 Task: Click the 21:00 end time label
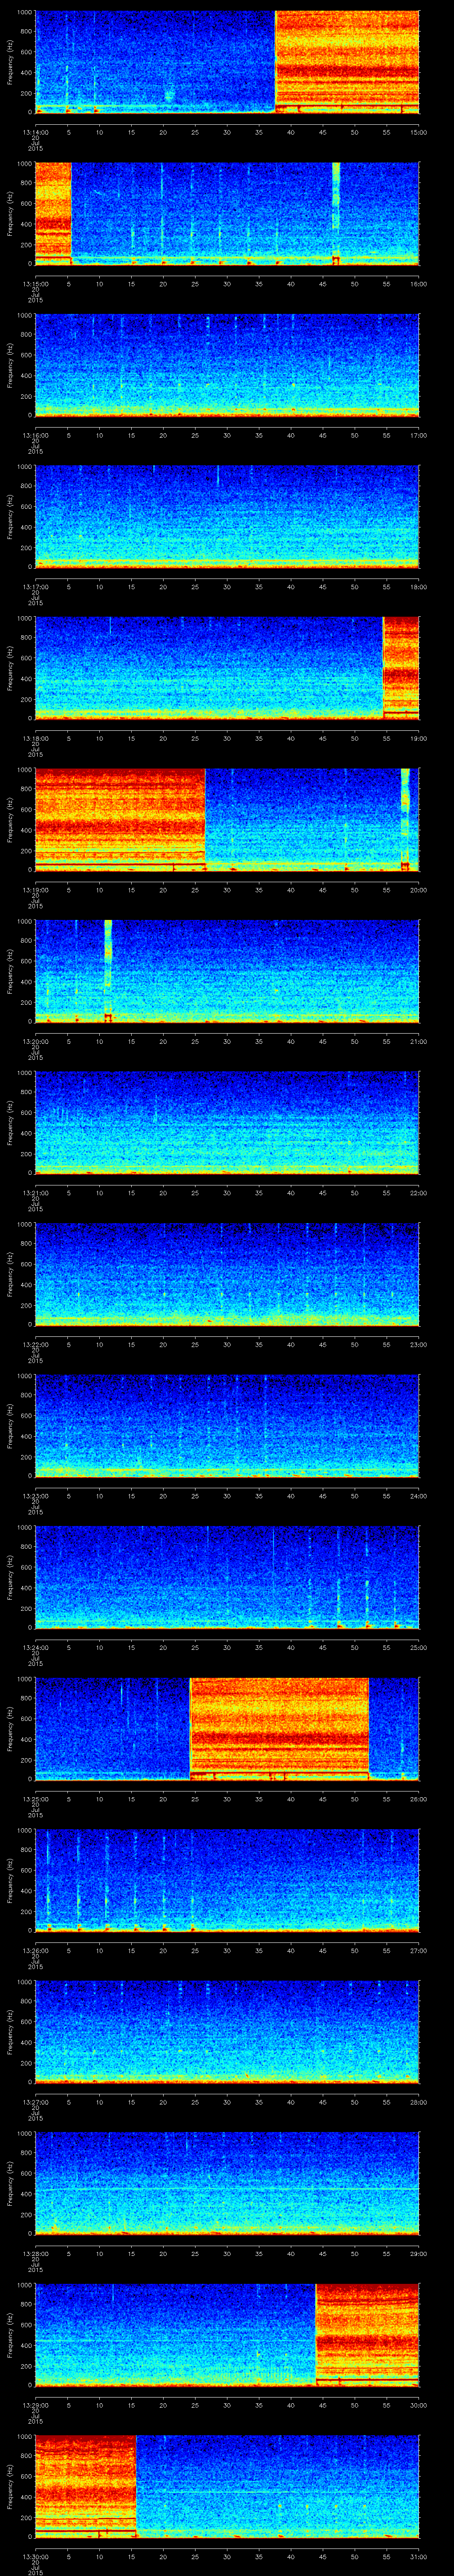[419, 1042]
